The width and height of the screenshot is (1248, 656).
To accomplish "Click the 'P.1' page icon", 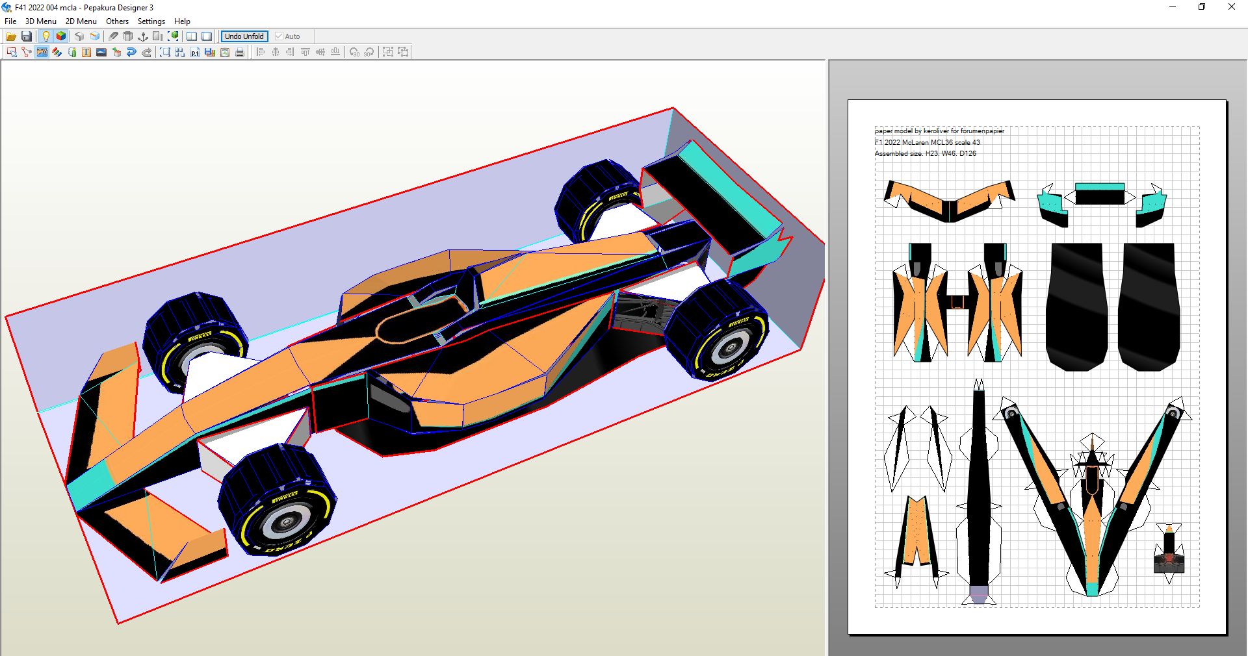I will pyautogui.click(x=195, y=52).
